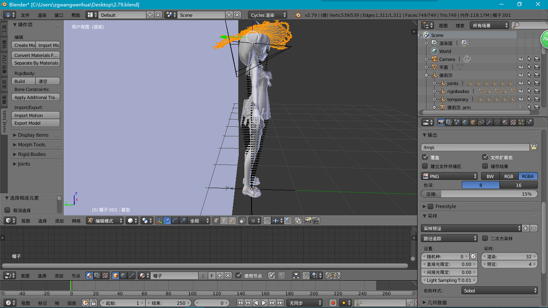Enable the 缓存结果 checkbox
This screenshot has height=308, width=548.
coord(485,166)
